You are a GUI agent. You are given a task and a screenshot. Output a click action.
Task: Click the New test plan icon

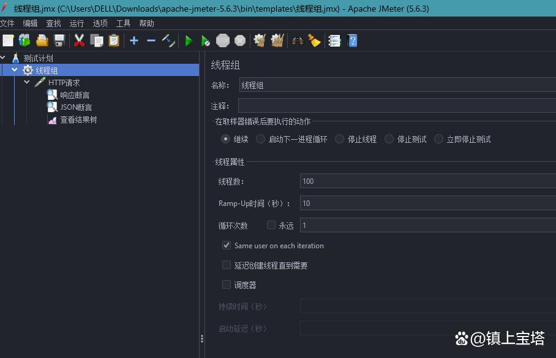8,40
